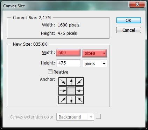Select the center anchor square

click(x=71, y=91)
